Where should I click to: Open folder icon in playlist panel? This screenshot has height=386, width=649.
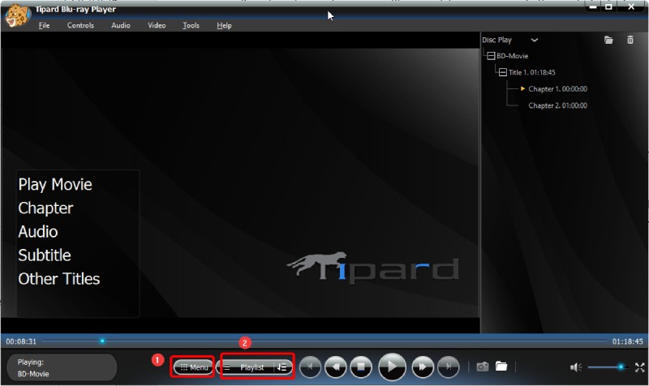pyautogui.click(x=608, y=40)
